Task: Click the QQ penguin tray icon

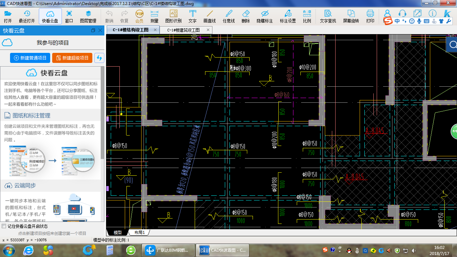Action: click(x=349, y=250)
